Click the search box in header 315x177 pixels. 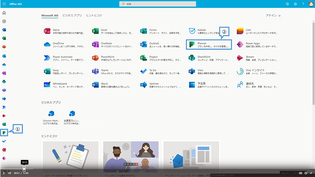(x=158, y=4)
